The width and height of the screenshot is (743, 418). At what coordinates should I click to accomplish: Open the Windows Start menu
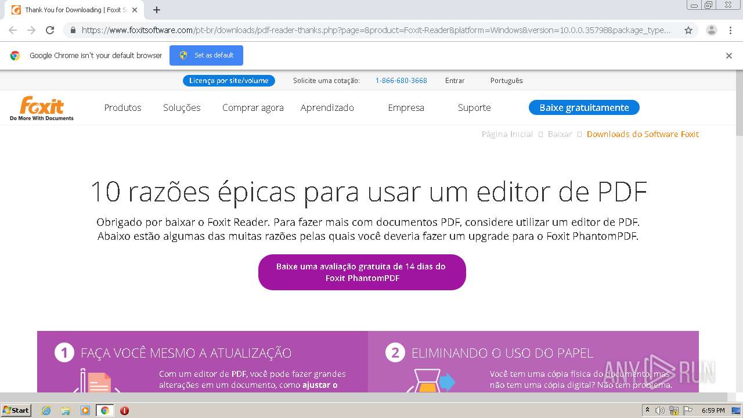(16, 410)
